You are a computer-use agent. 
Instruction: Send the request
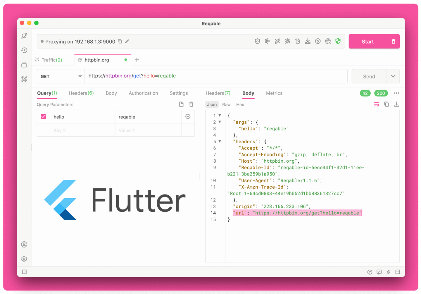click(x=369, y=77)
